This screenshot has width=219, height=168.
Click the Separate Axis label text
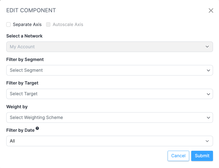click(x=27, y=24)
